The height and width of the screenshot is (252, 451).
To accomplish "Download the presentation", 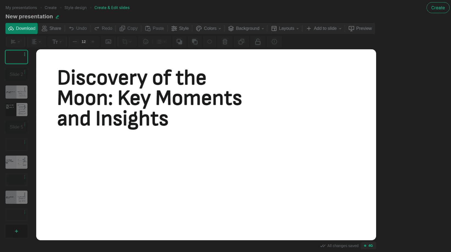I will click(21, 28).
